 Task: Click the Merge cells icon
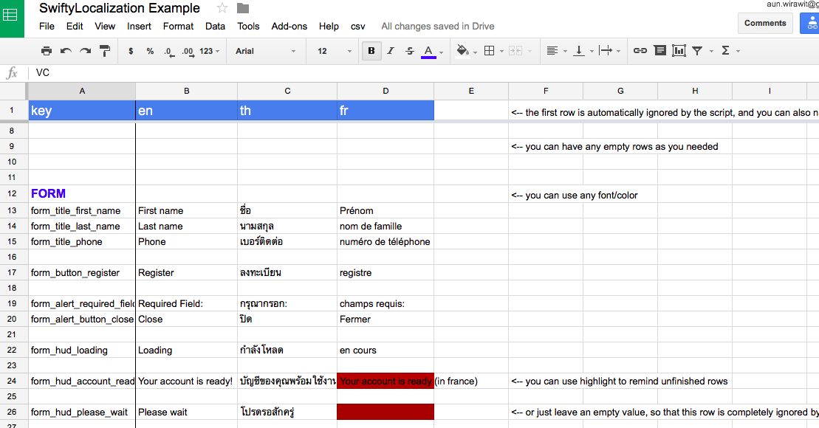[515, 51]
